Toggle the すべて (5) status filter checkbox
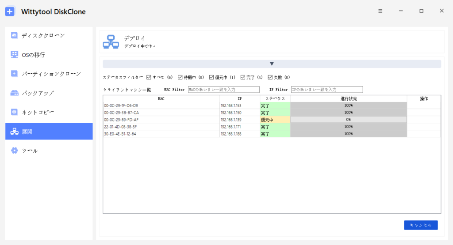 (x=149, y=77)
